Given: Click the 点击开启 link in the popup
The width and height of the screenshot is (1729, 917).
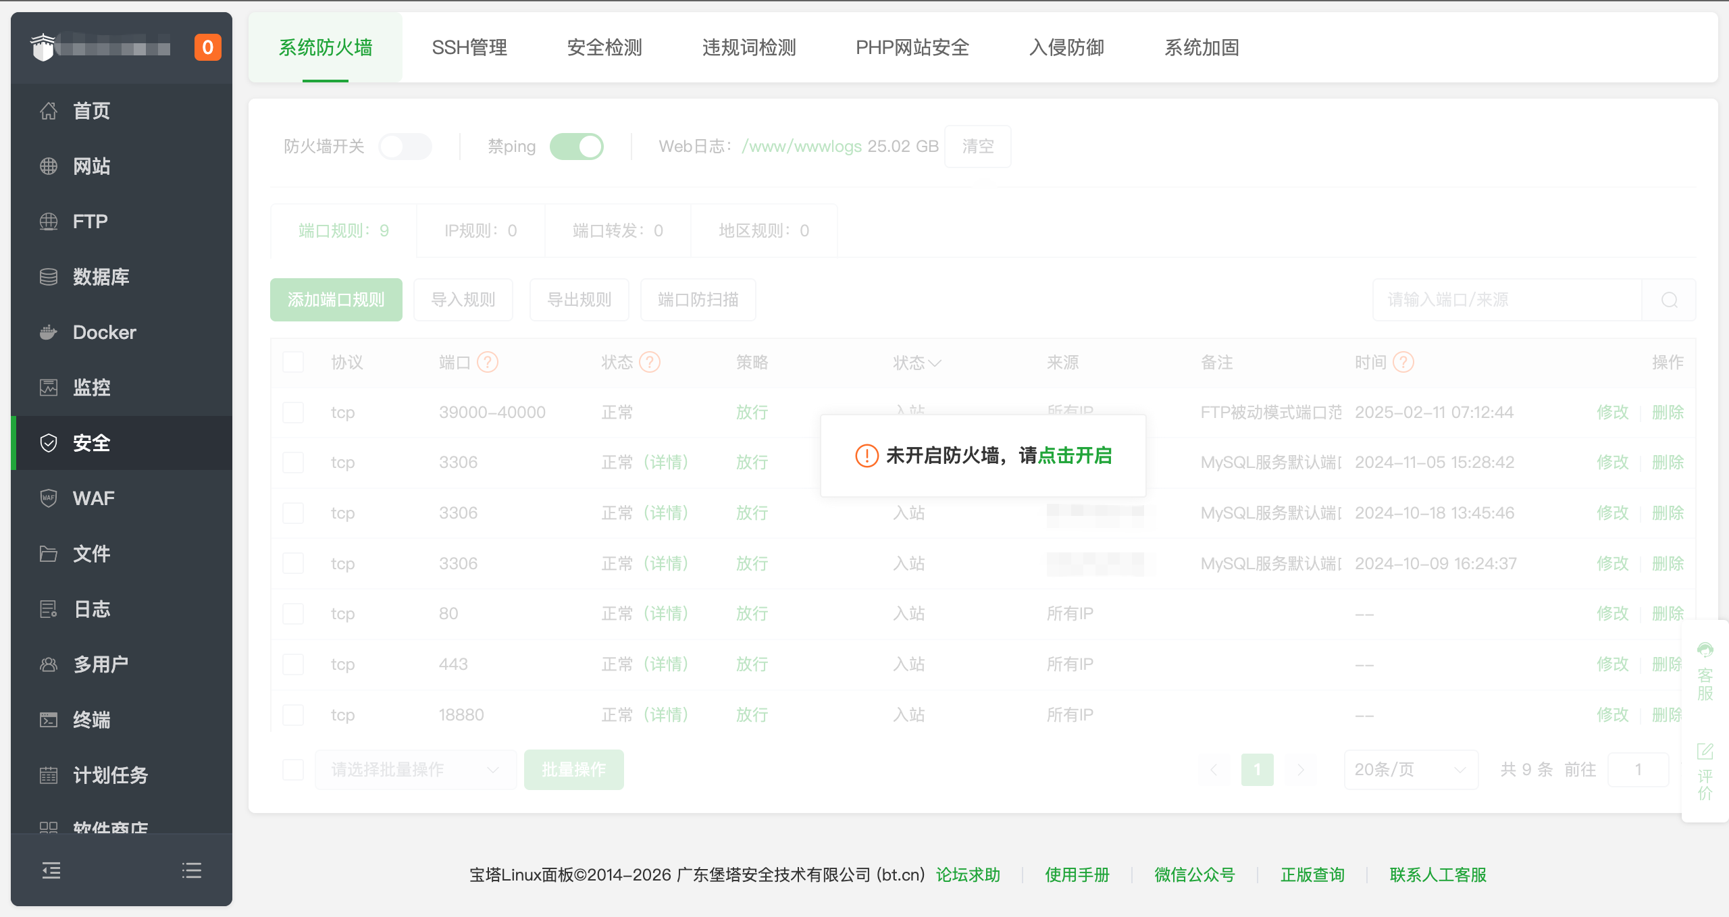Looking at the screenshot, I should (1075, 456).
